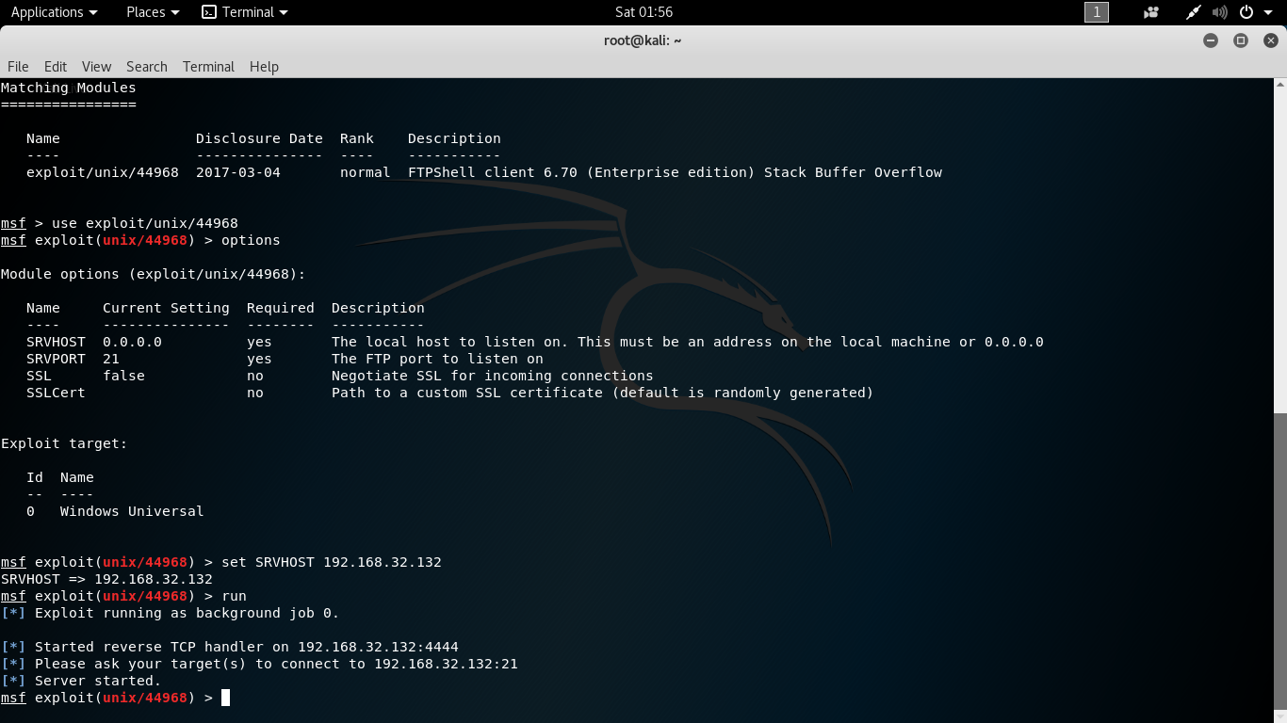The image size is (1287, 723).
Task: Open the Places menu
Action: (x=153, y=12)
